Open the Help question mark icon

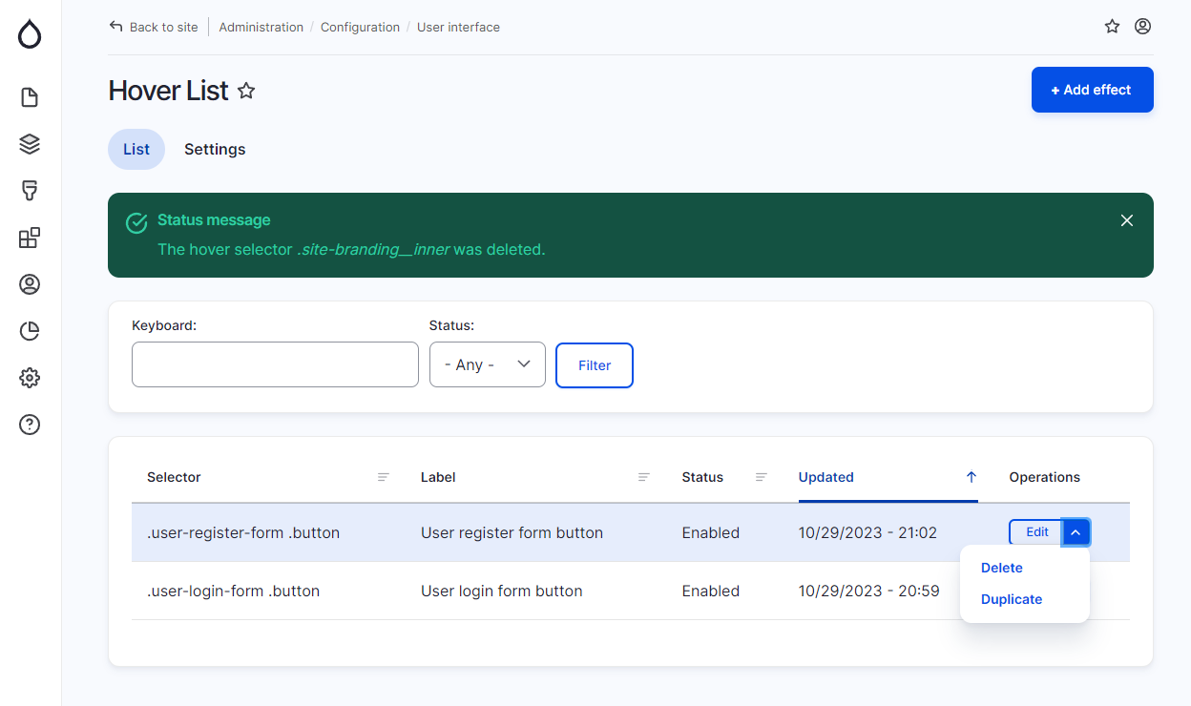point(30,425)
